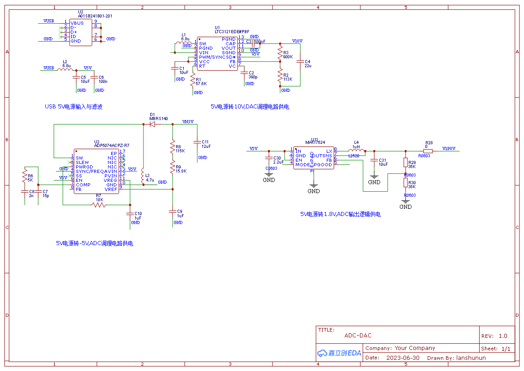The height and width of the screenshot is (371, 524).
Task: Select the C4 22u capacitor symbol
Action: click(x=300, y=62)
